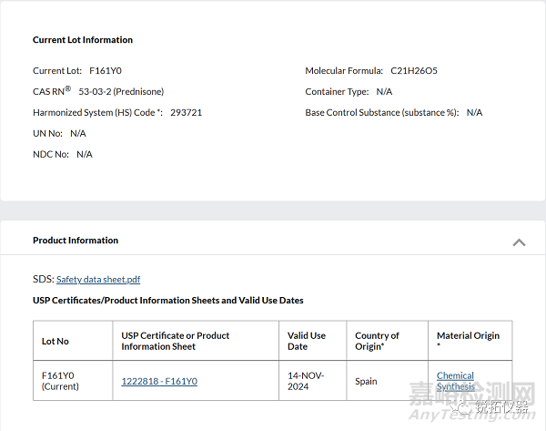Open the Safety data sheet.pdf link
The height and width of the screenshot is (431, 546).
click(98, 280)
